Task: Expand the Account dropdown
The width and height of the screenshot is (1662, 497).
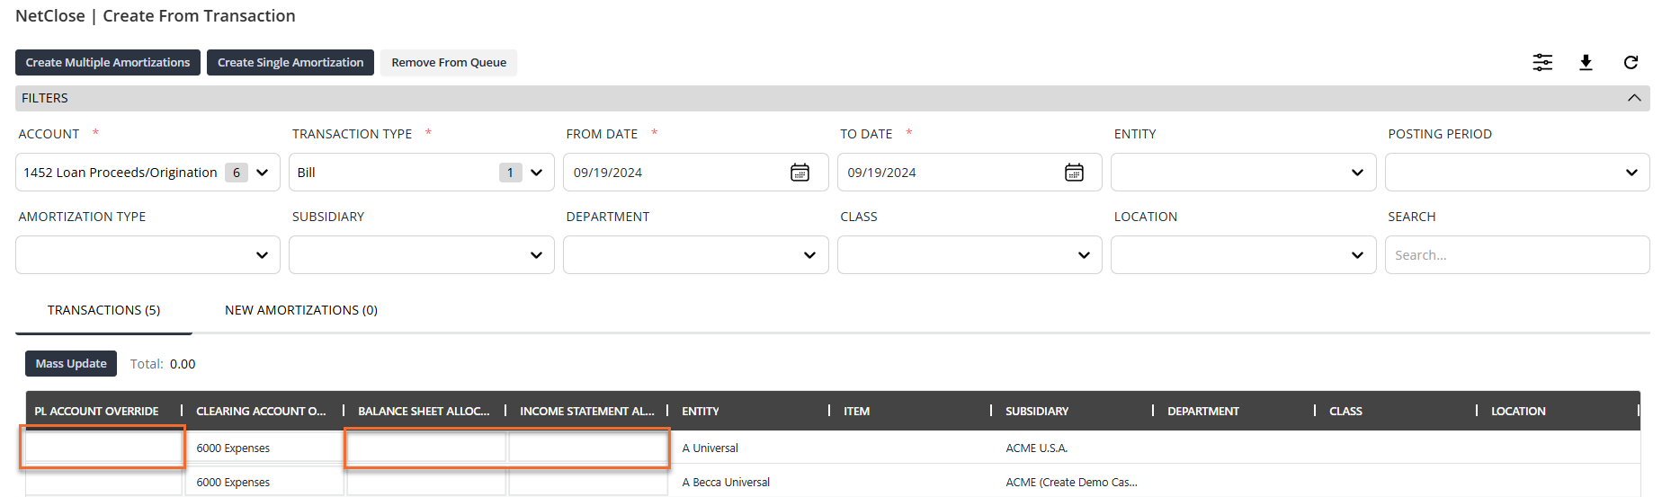Action: [262, 173]
